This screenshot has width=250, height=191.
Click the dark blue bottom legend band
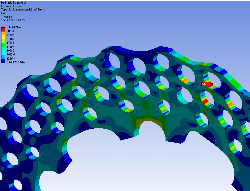(3, 60)
